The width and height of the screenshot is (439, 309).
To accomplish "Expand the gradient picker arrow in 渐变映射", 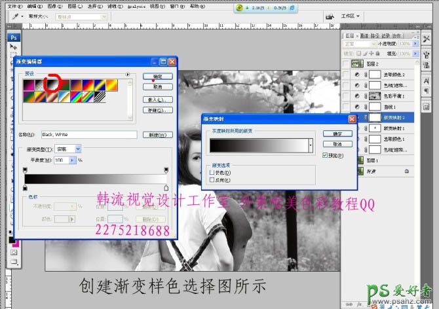I will coord(311,145).
